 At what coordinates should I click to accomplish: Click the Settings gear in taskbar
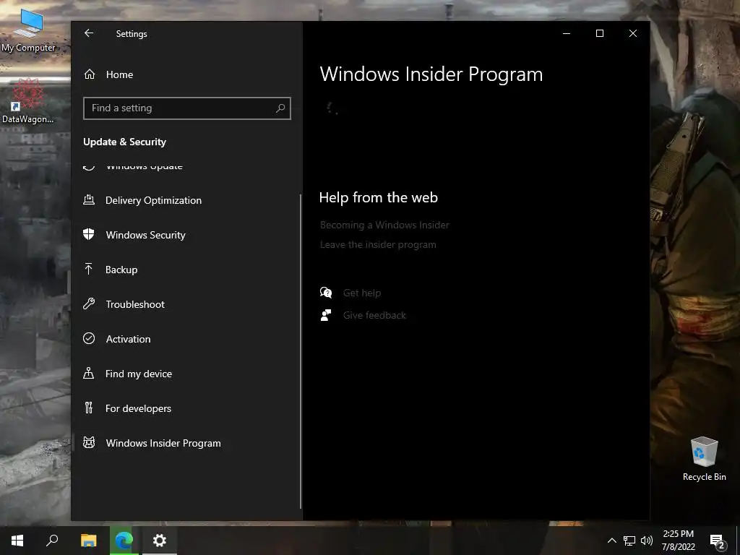(x=160, y=541)
